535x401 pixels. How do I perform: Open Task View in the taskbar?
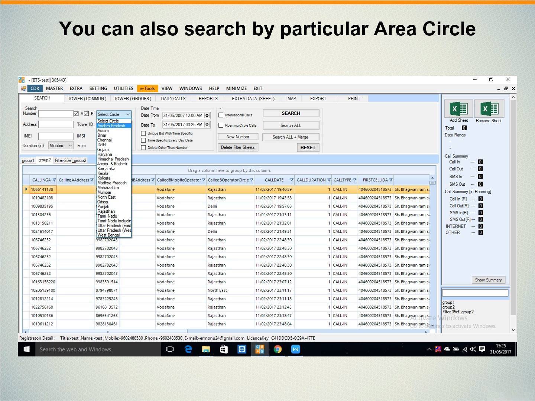pos(170,349)
